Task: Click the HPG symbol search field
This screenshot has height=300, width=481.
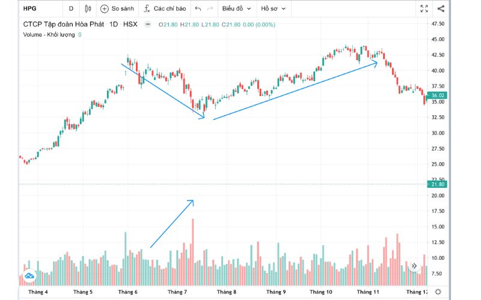Action: [37, 9]
